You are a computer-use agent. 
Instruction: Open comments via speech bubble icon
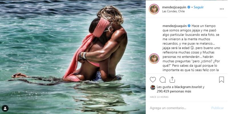coord(162,80)
